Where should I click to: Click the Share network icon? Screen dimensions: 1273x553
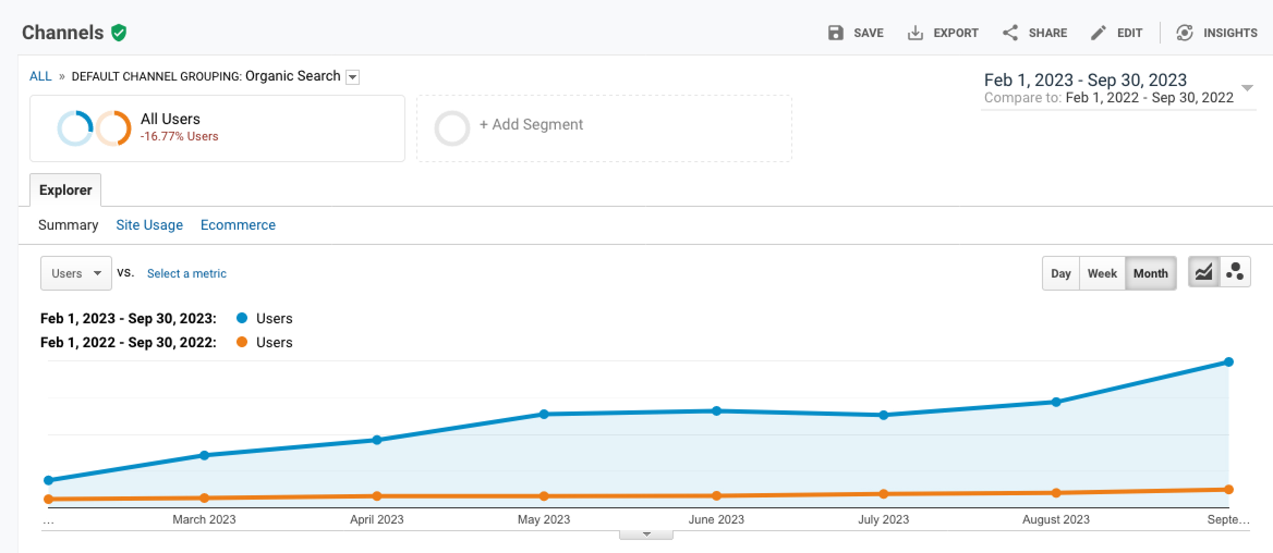tap(1010, 33)
